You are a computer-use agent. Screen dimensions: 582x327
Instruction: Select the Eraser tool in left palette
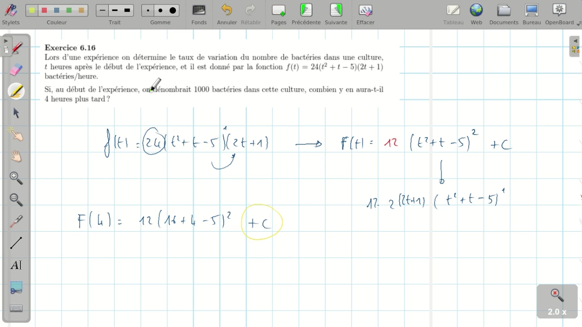(x=16, y=69)
